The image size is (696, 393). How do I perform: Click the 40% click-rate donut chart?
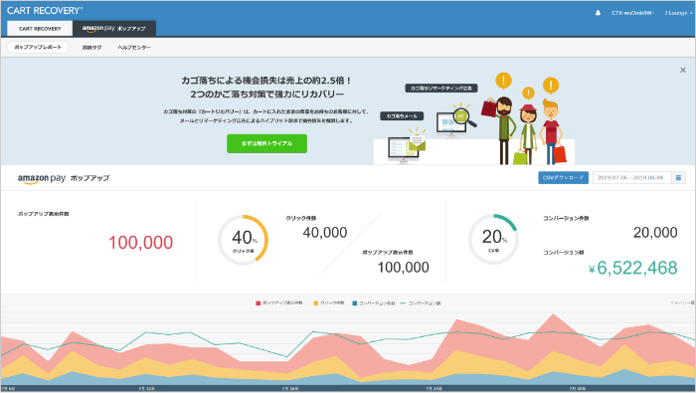click(243, 240)
